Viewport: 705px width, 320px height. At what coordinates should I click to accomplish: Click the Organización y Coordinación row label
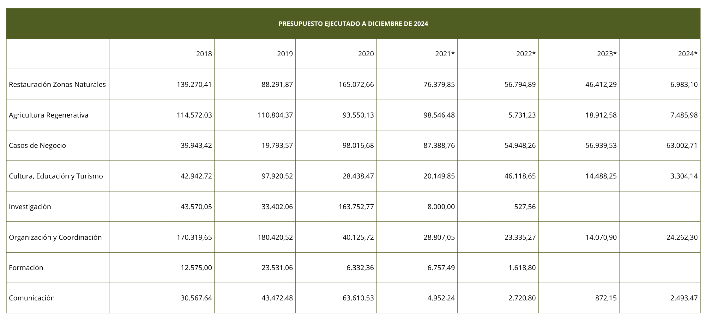(x=55, y=238)
